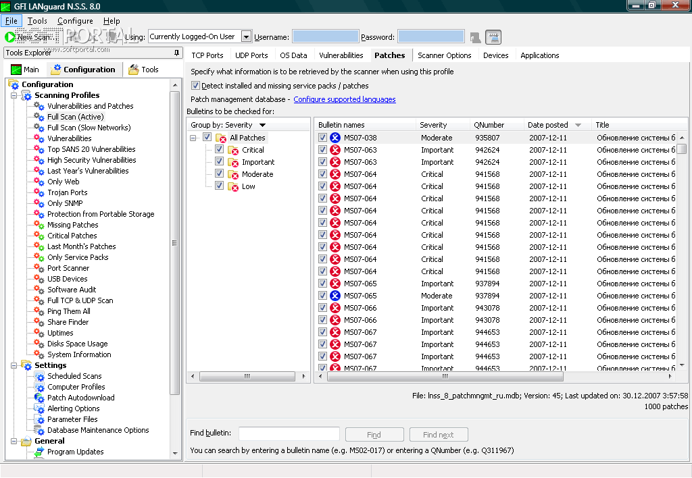Toggle Detect installed and missing service packs checkbox

pos(195,86)
